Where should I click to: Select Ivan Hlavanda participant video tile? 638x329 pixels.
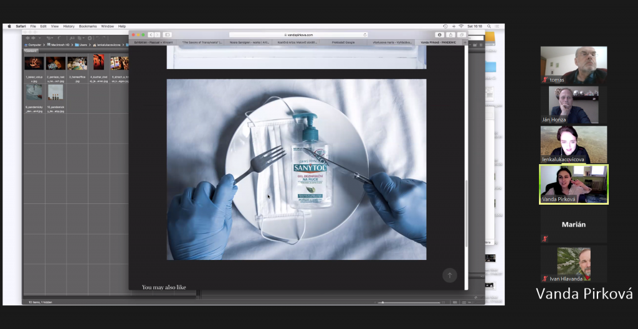[574, 264]
